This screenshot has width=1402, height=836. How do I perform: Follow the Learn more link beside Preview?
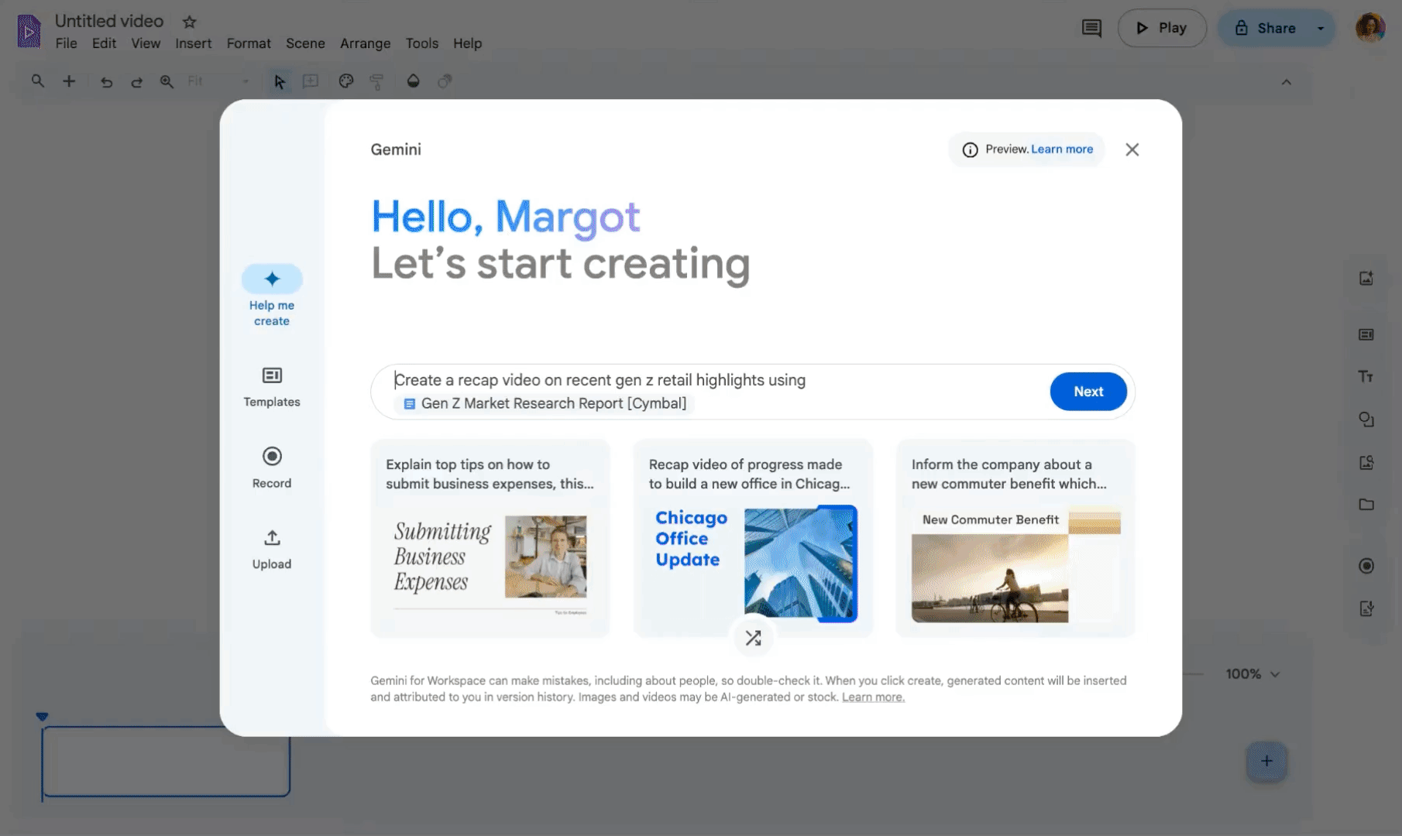tap(1061, 149)
